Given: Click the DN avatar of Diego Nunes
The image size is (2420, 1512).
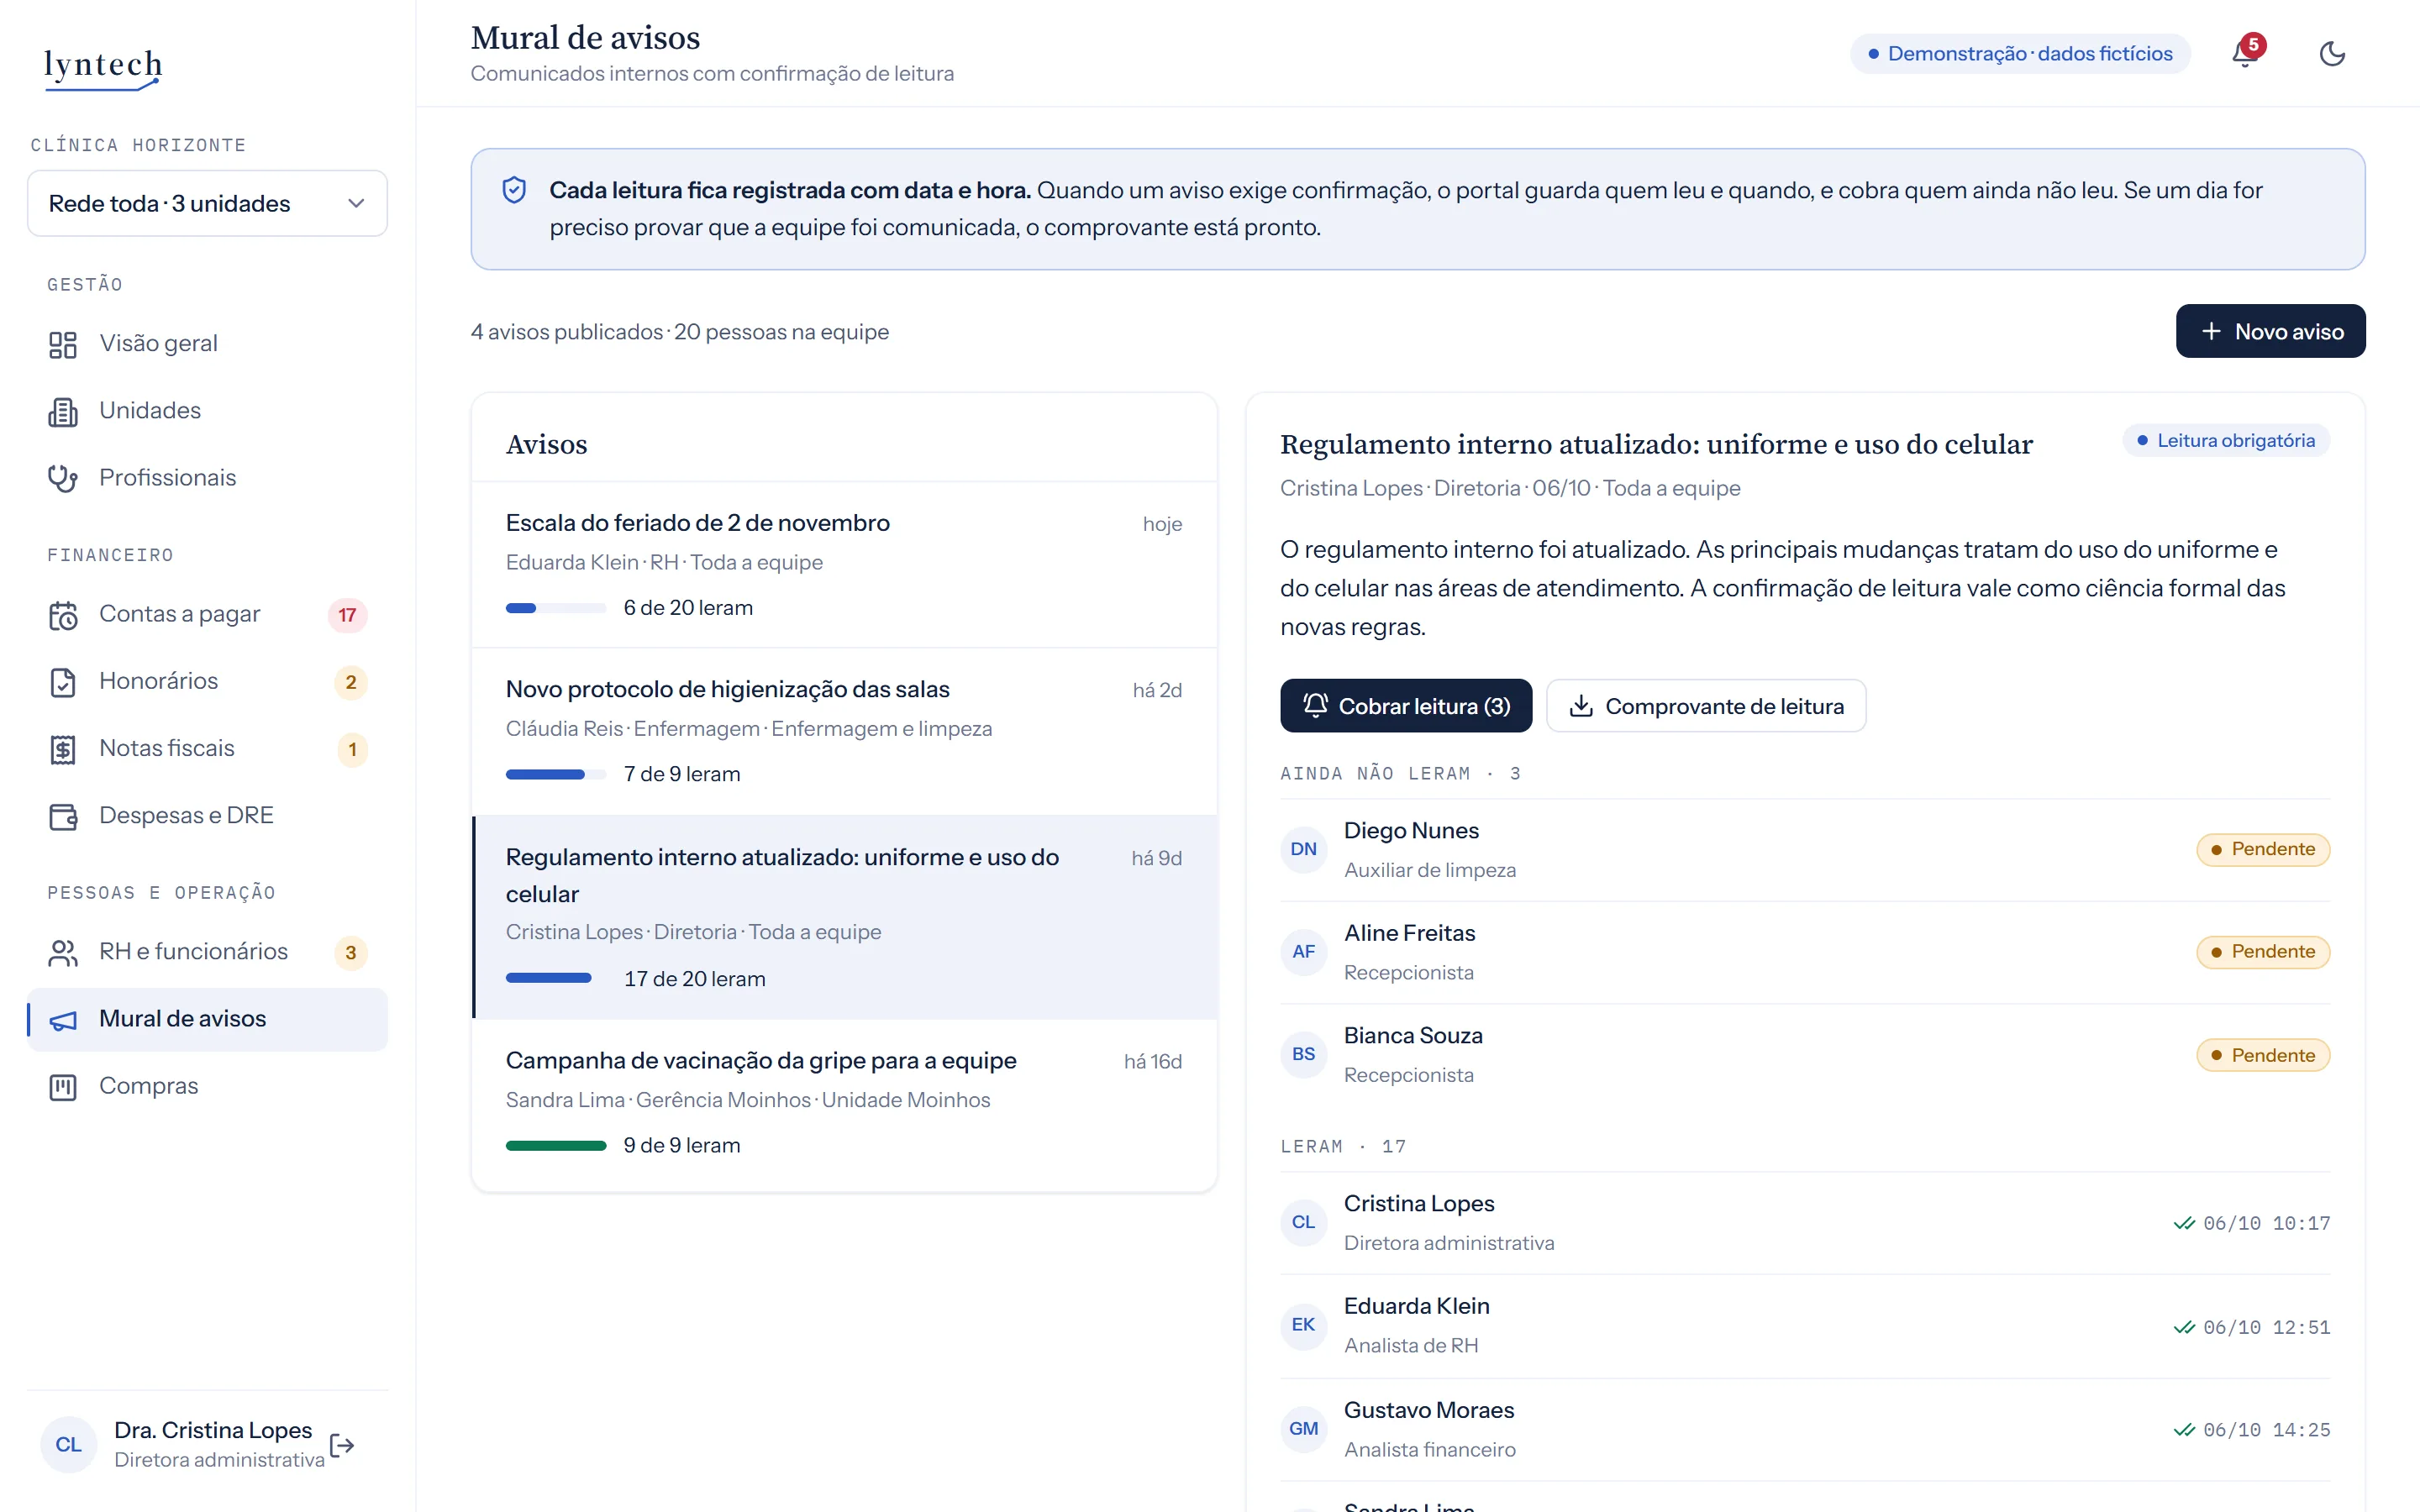Looking at the screenshot, I should coord(1304,849).
